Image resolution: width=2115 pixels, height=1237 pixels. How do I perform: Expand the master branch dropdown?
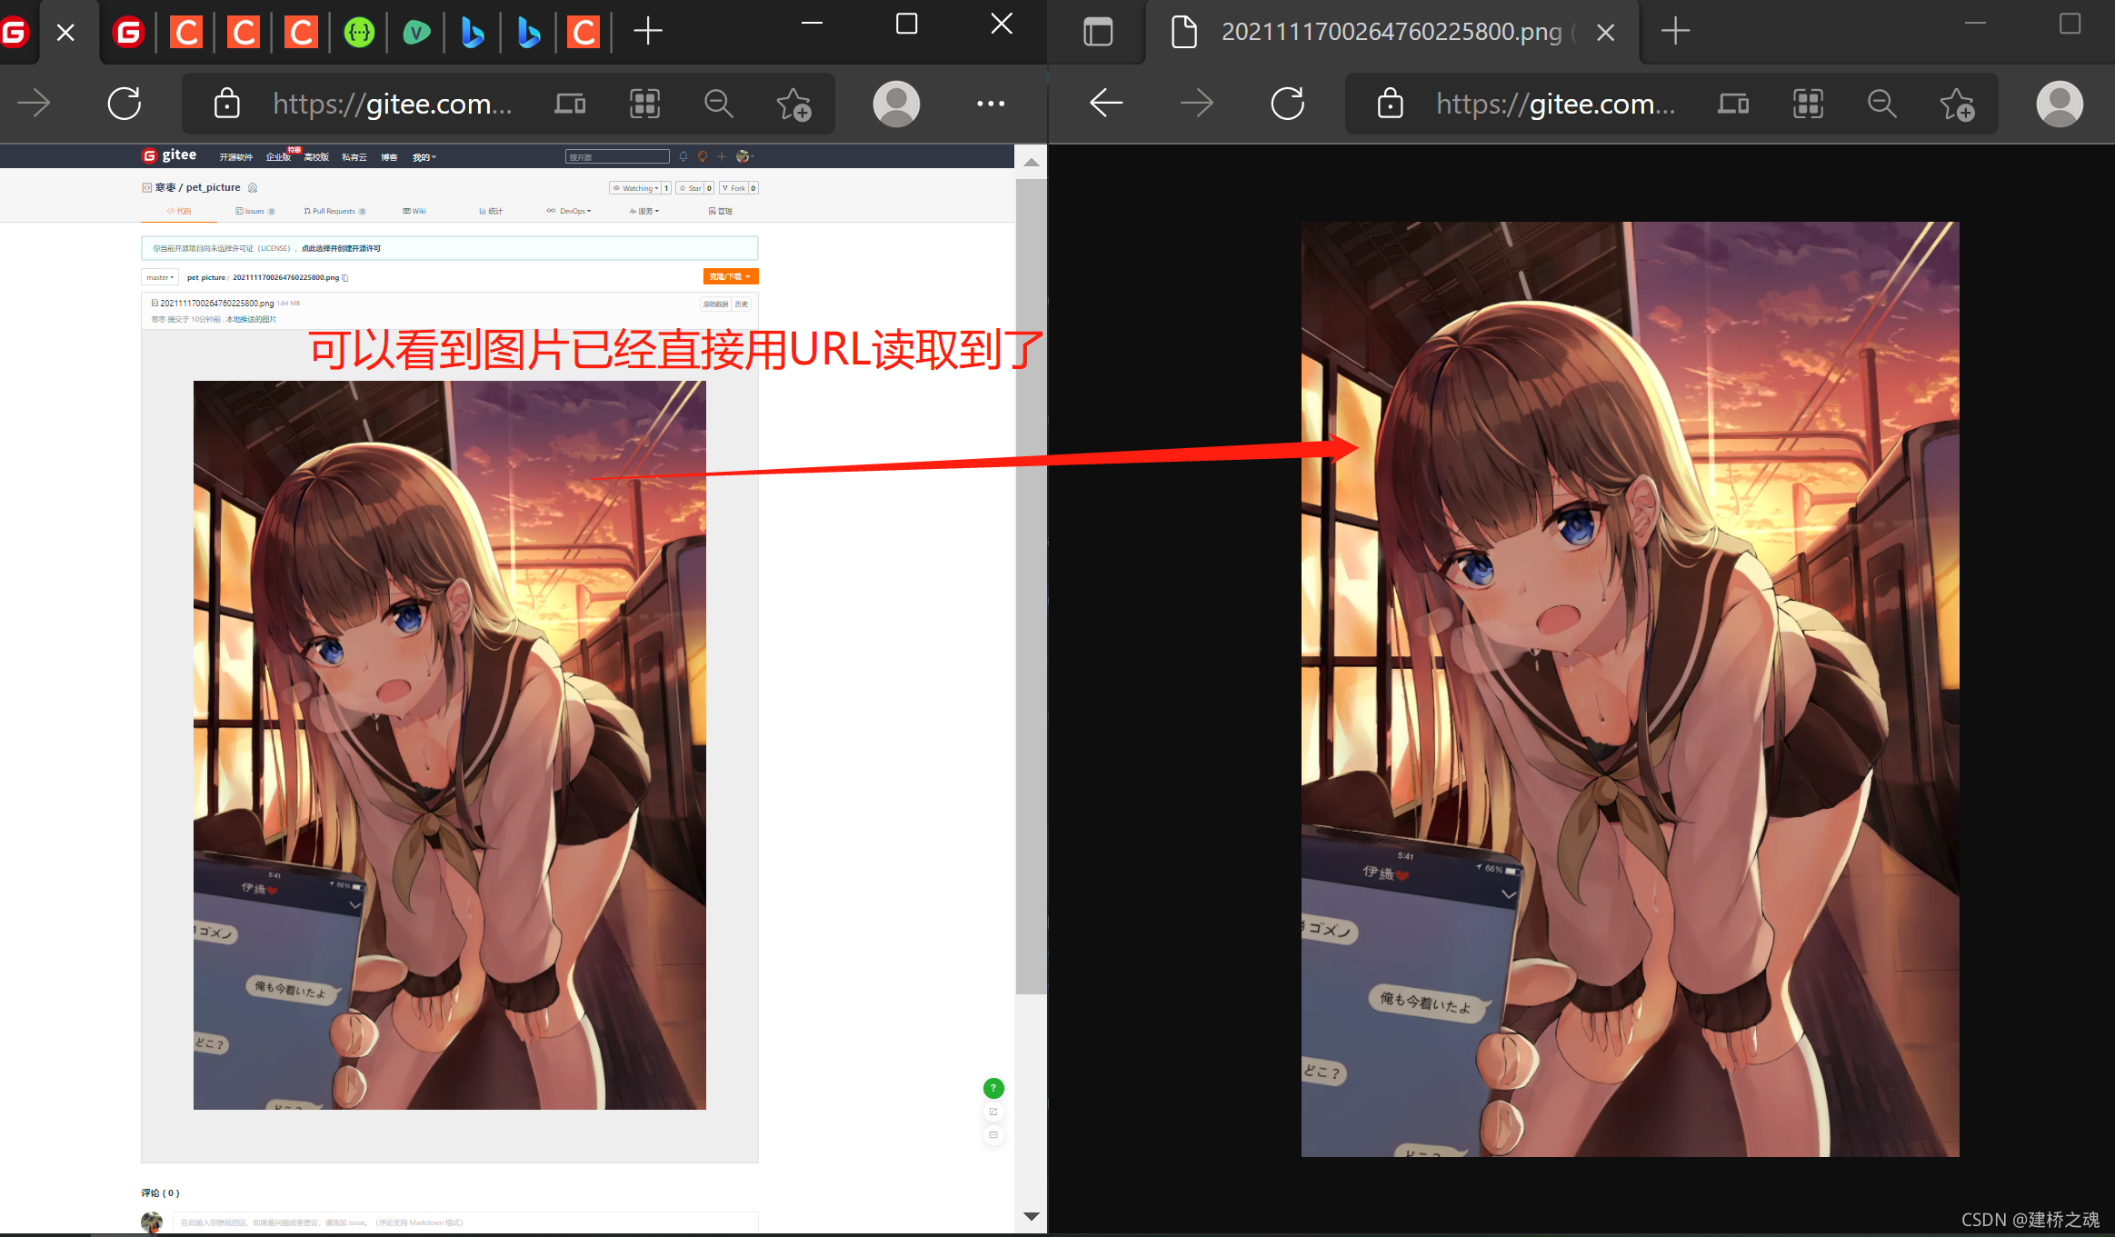159,277
